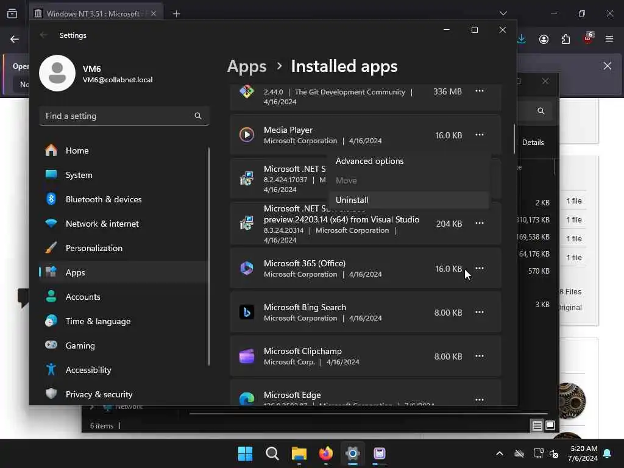Click the installed apps list scrollbar
This screenshot has height=468, width=624.
click(514, 140)
